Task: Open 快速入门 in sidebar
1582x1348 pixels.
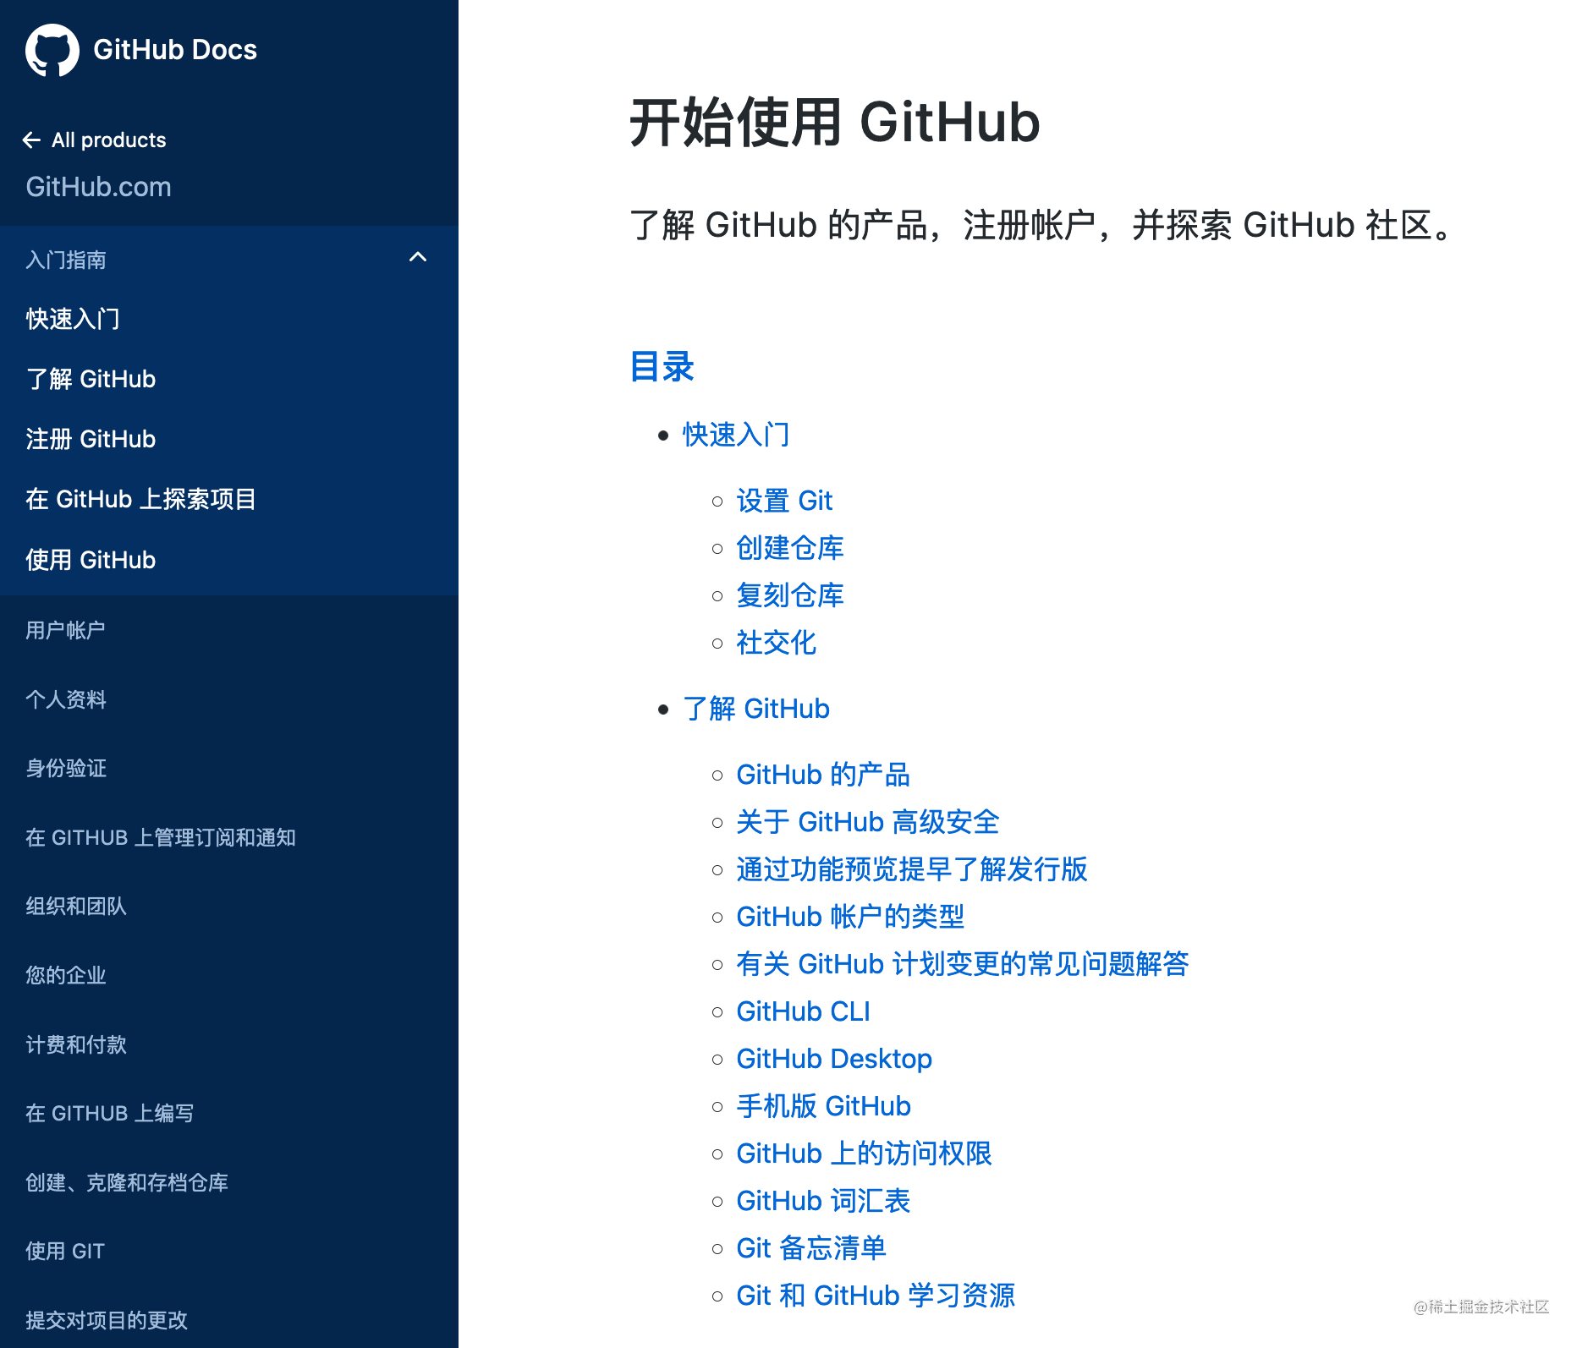Action: 73,319
